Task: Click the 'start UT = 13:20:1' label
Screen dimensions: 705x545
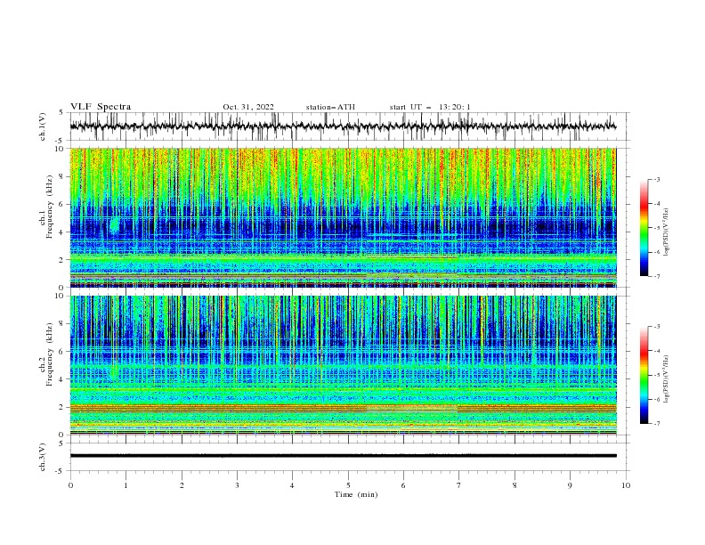Action: click(x=430, y=107)
